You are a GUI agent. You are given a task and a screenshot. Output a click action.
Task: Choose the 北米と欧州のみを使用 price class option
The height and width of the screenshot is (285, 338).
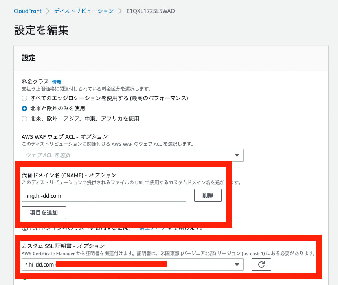pos(24,108)
